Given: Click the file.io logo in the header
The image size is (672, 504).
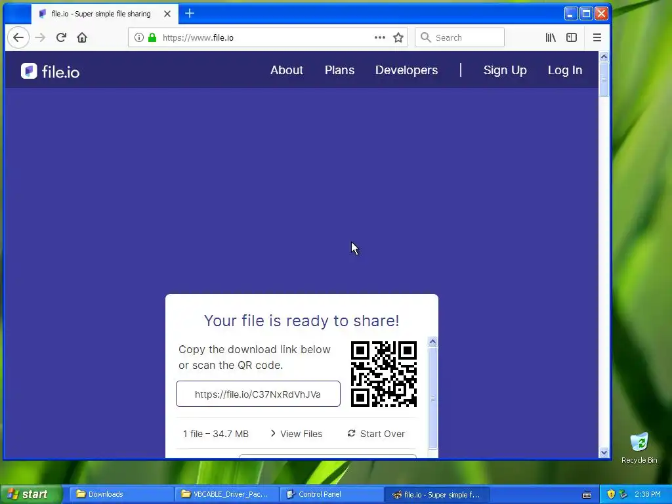Looking at the screenshot, I should 50,71.
